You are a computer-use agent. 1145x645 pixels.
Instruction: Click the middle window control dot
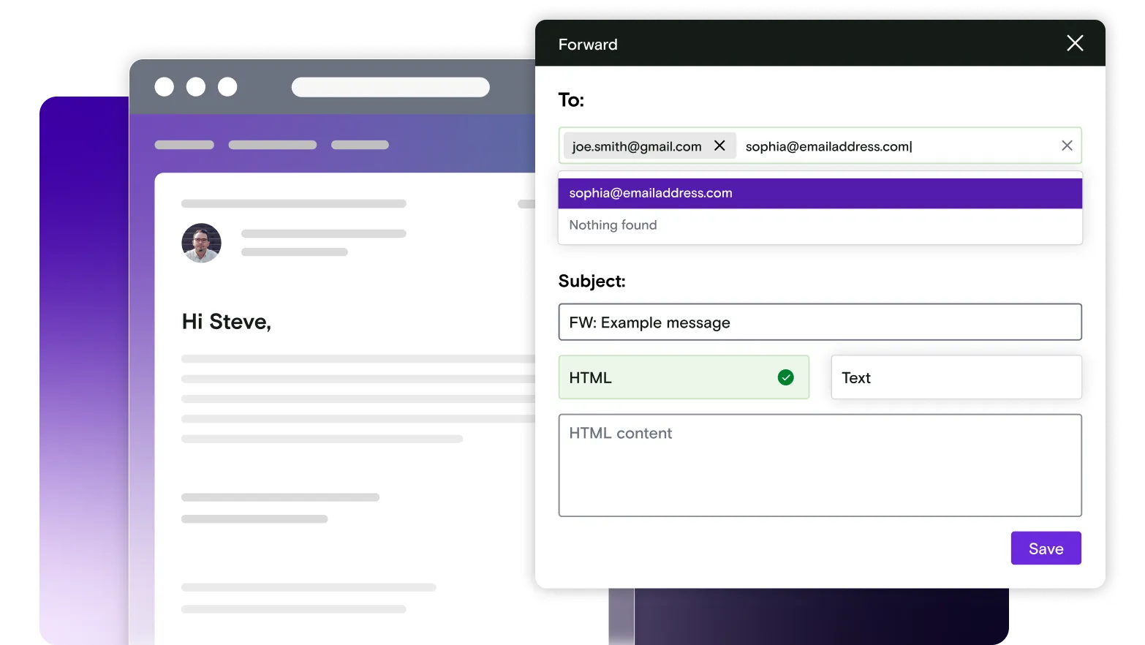196,87
